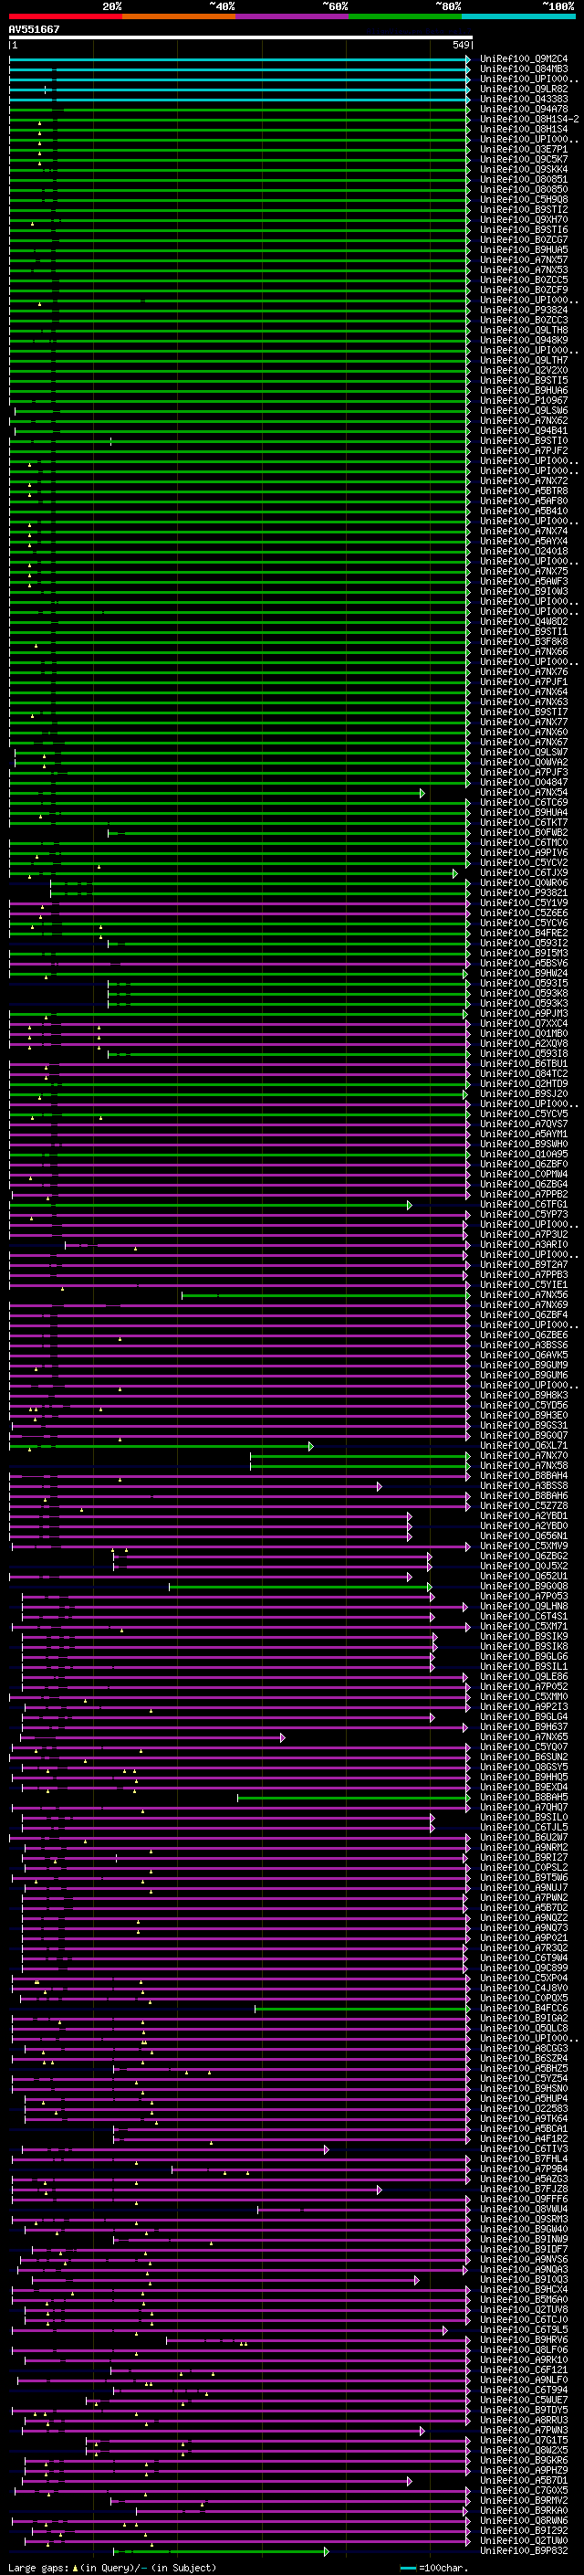The width and height of the screenshot is (584, 2575).
Task: Select the UniRef100_Q2V2X0 label
Action: [x=524, y=370]
